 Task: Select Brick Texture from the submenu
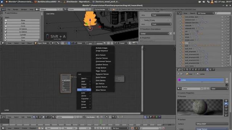click(101, 55)
